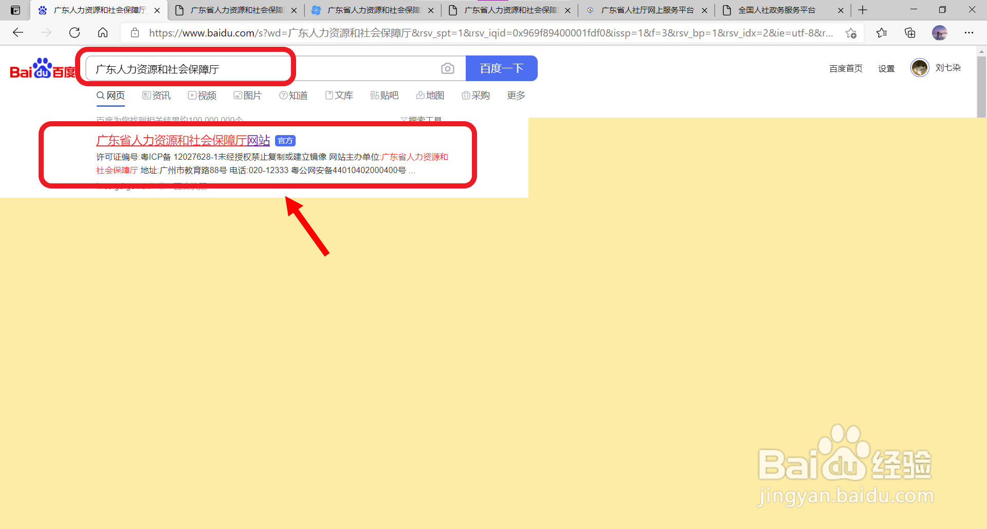Switch to the second browser tab
The image size is (987, 529).
point(236,10)
